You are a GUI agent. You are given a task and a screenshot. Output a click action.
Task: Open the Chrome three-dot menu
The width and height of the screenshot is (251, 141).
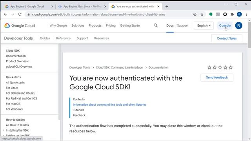coord(246,14)
